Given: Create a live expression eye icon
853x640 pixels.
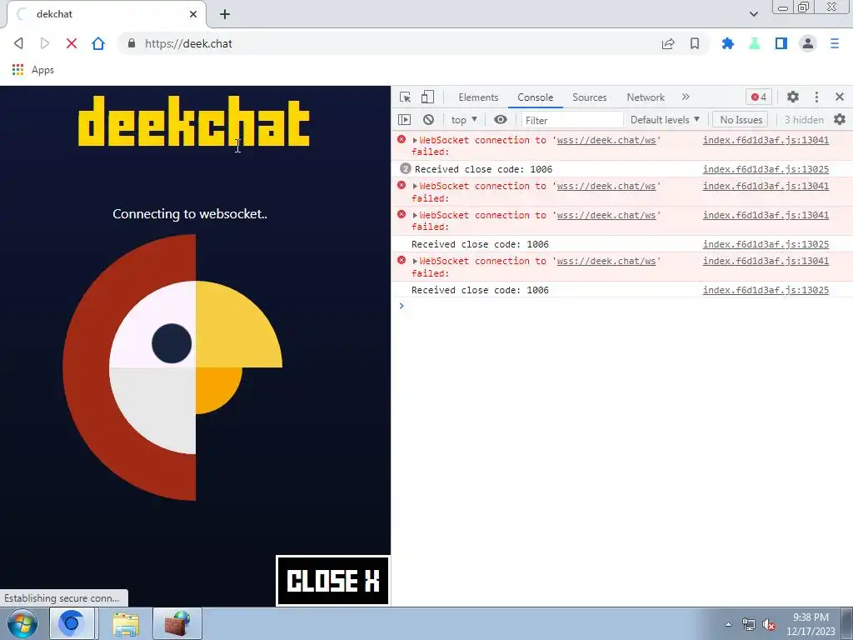Looking at the screenshot, I should tap(501, 119).
